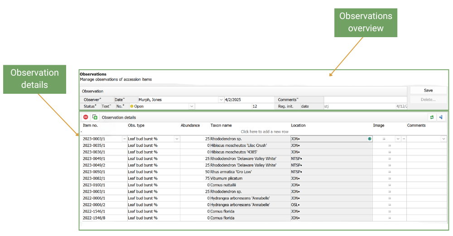453x236 pixels.
Task: Expand the Status dropdown showing Open
Action: click(x=191, y=106)
